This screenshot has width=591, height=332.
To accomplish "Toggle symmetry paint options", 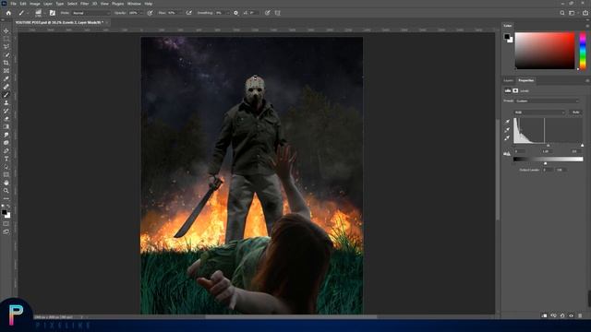I will pyautogui.click(x=277, y=13).
